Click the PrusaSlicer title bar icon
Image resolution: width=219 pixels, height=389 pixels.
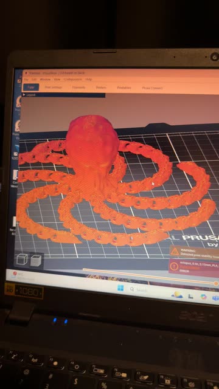tap(26, 73)
